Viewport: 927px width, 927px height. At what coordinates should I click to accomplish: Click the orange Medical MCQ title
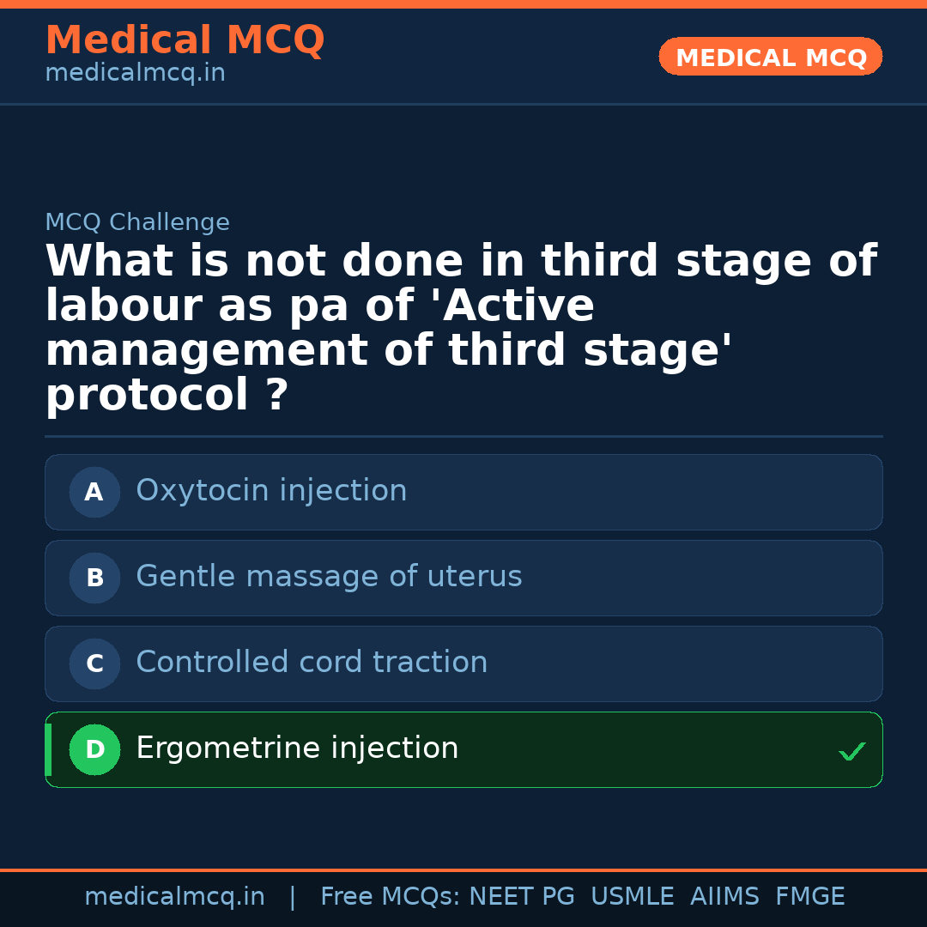tap(185, 40)
